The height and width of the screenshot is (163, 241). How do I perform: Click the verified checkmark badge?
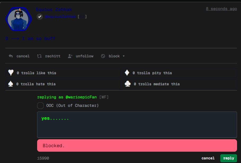(x=40, y=17)
